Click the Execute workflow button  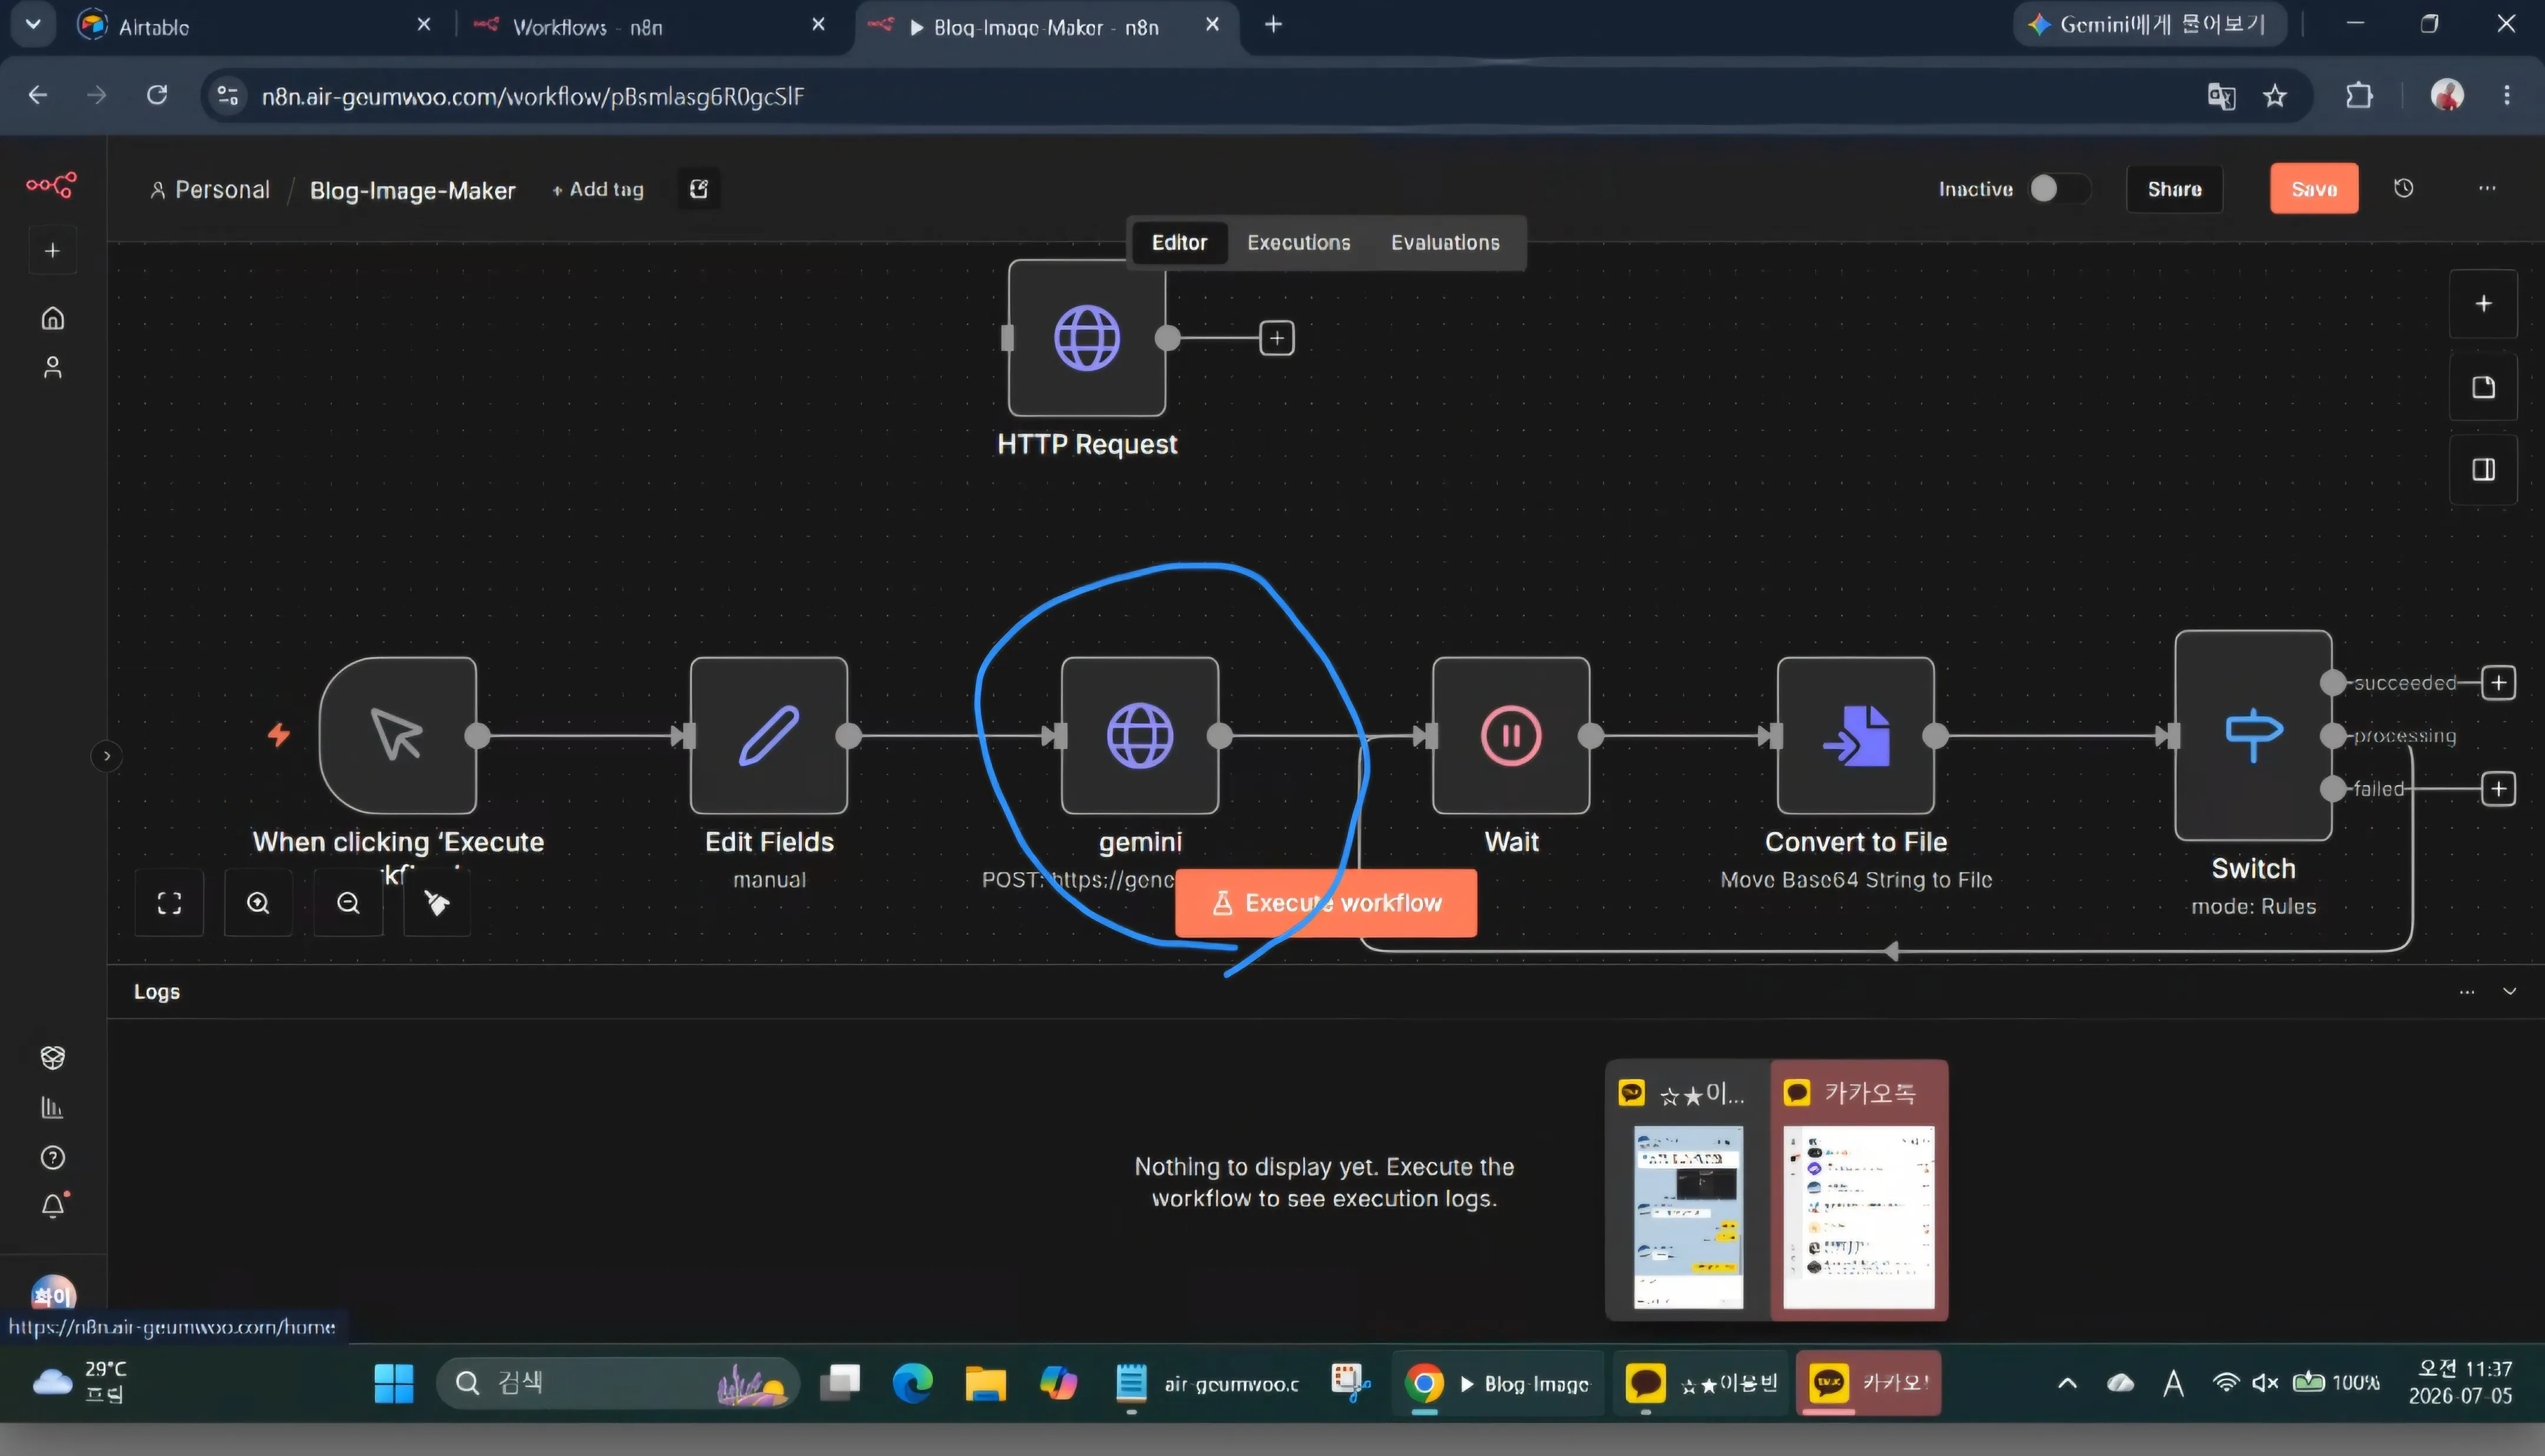(x=1325, y=903)
